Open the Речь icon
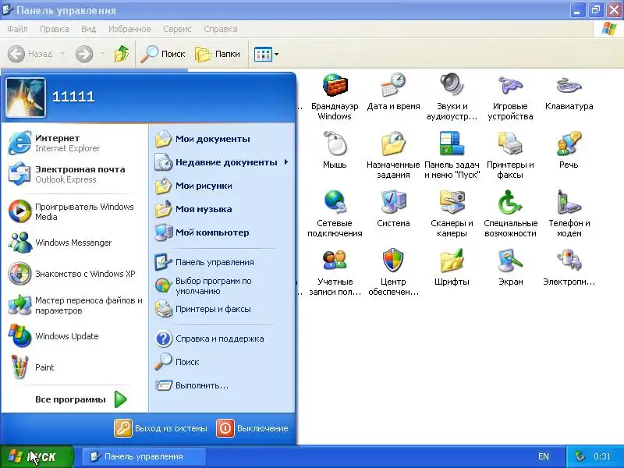 pyautogui.click(x=569, y=151)
